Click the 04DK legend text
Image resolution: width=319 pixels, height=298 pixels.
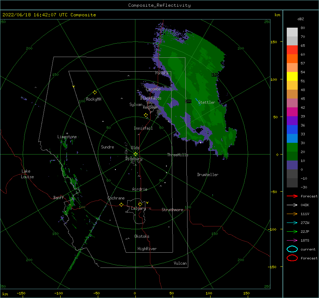pyautogui.click(x=305, y=205)
